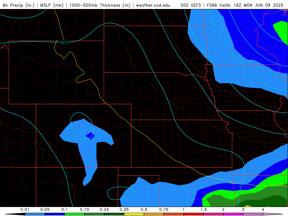Select the yellow 0.35–0.5 legend swatch
288x216 pixels.
[x=134, y=214]
